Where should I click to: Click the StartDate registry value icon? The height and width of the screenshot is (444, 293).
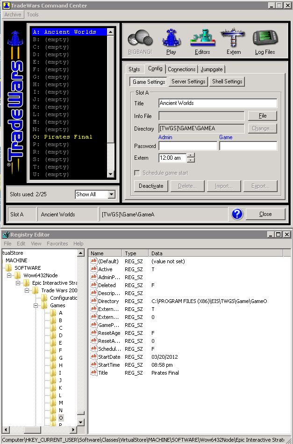(x=94, y=356)
